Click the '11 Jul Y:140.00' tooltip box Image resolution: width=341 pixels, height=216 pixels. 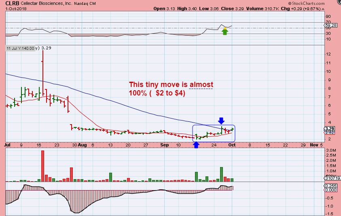click(20, 48)
